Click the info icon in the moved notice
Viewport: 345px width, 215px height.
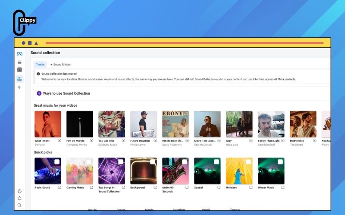point(38,74)
